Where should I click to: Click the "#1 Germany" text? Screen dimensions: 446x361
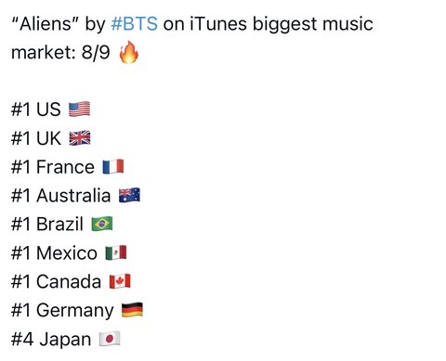pyautogui.click(x=62, y=311)
